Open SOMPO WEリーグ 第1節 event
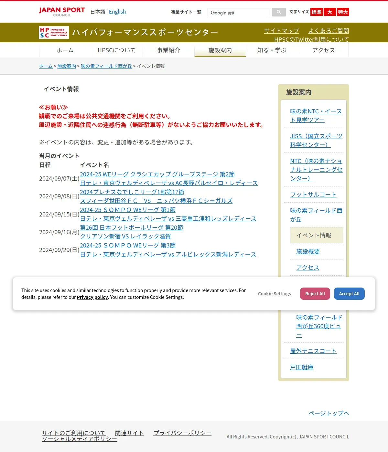Screen dimensions: 388x452 point(128,210)
